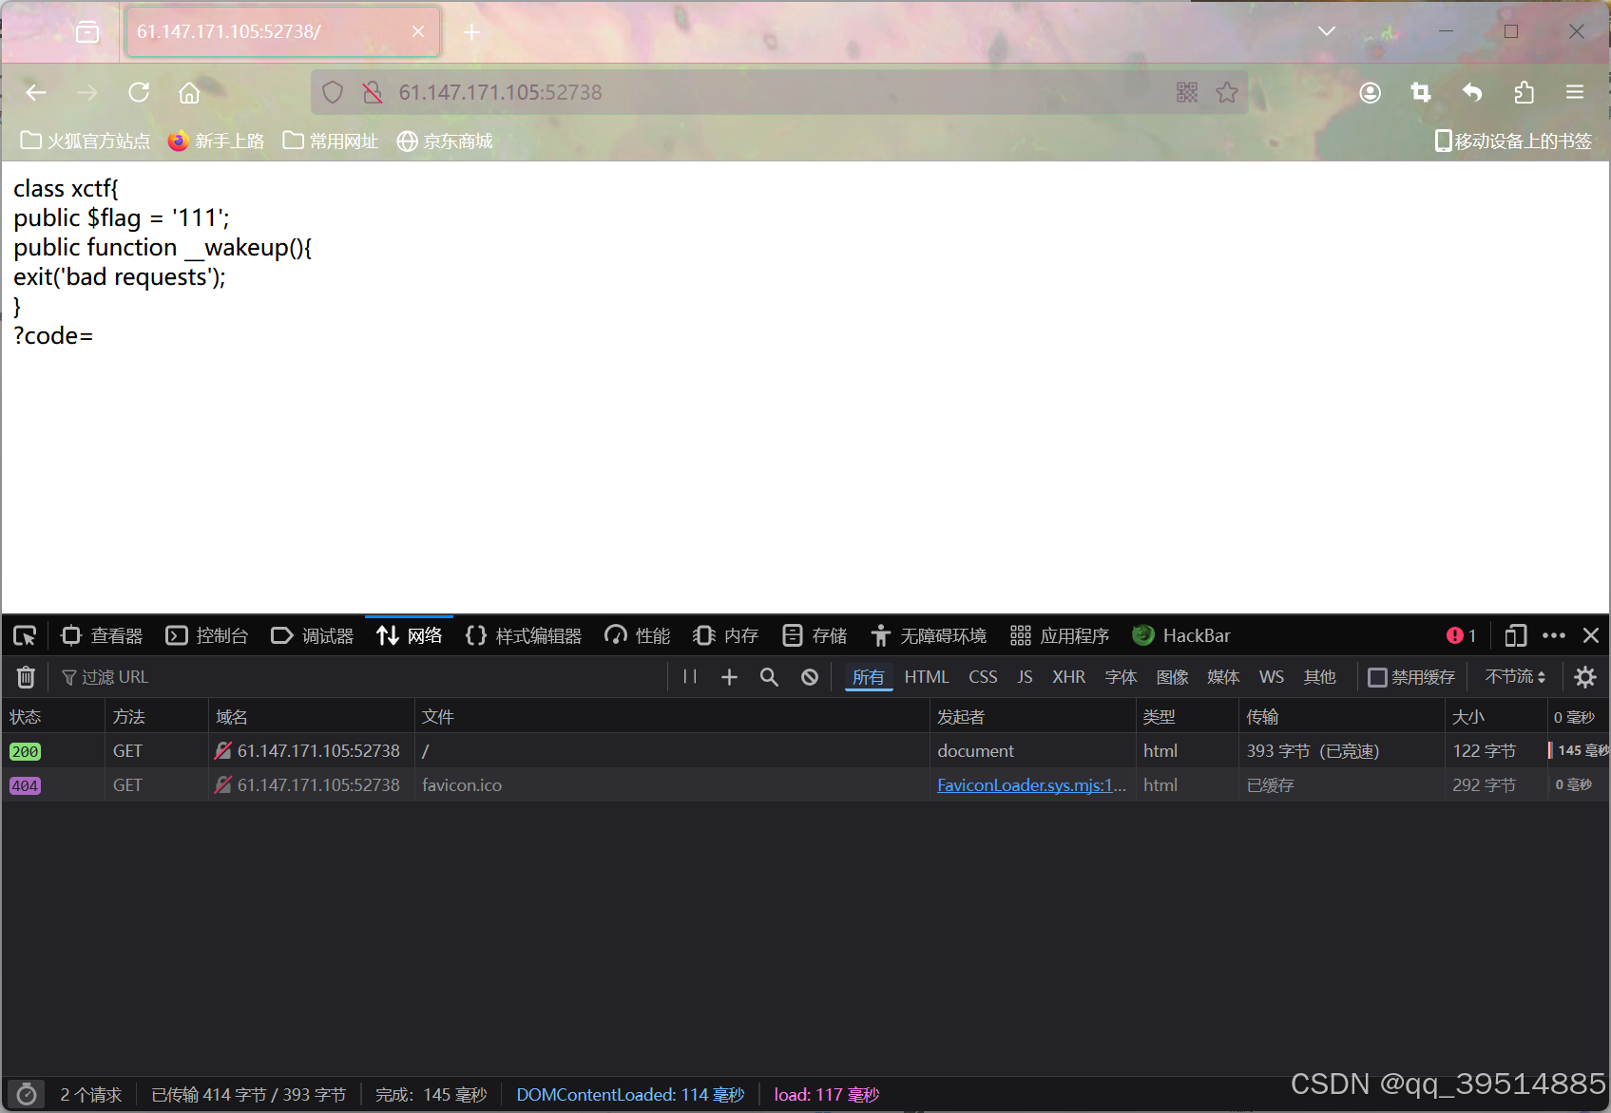Toggle responsive design mode icon

1516,635
